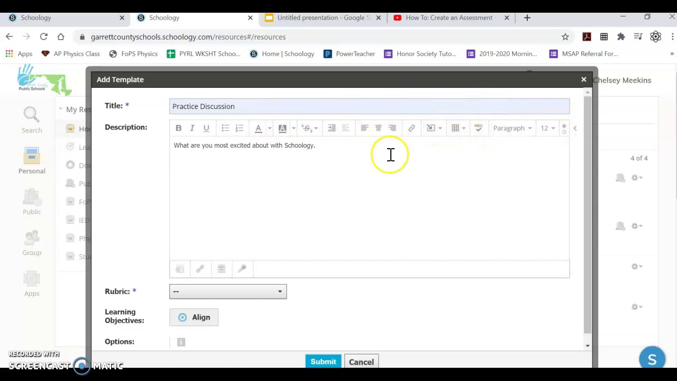Open the strikethrough/subscript formatting menu

309,128
